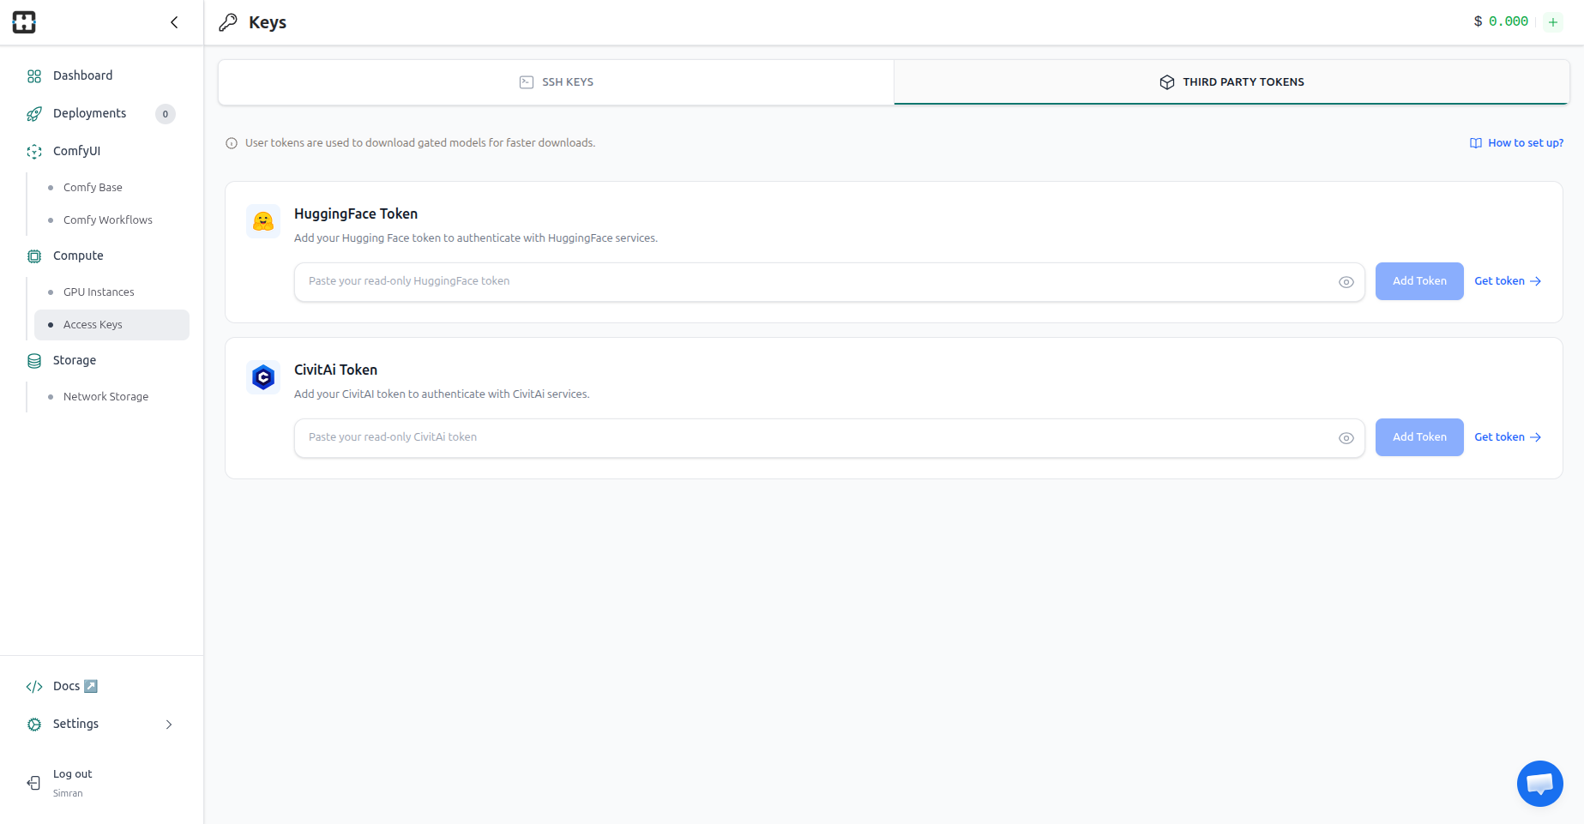The image size is (1584, 824).
Task: Click the ComfyUI icon in the sidebar
Action: point(34,152)
